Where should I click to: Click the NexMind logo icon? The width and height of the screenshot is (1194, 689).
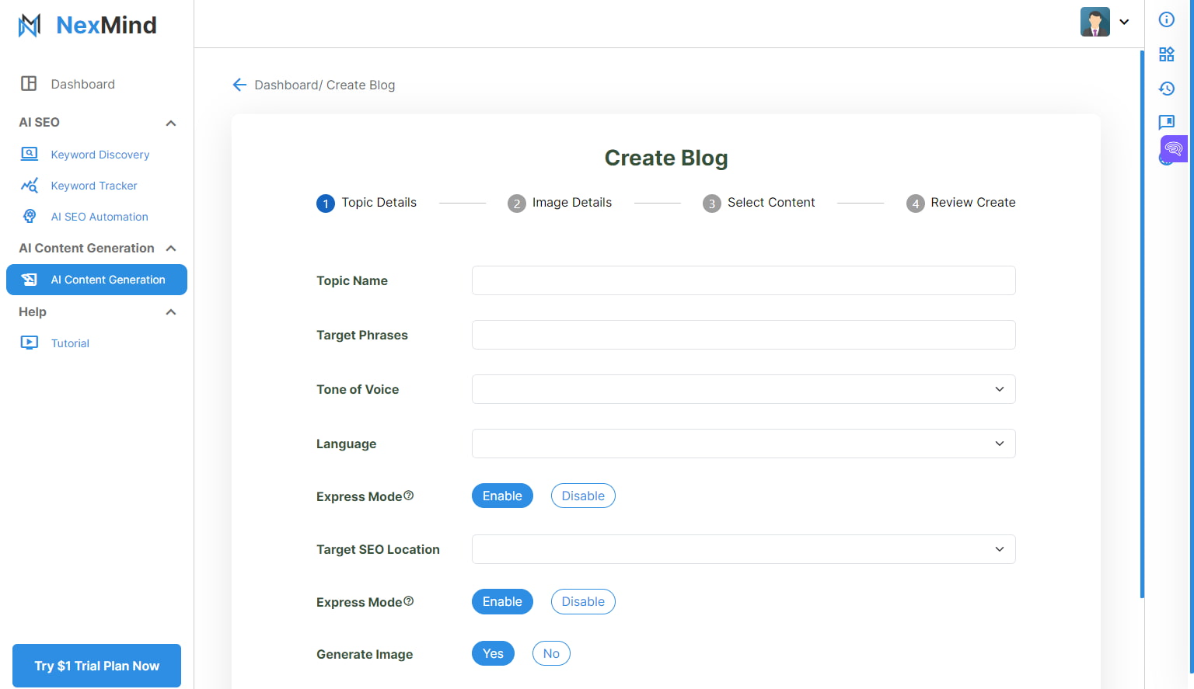click(x=28, y=24)
